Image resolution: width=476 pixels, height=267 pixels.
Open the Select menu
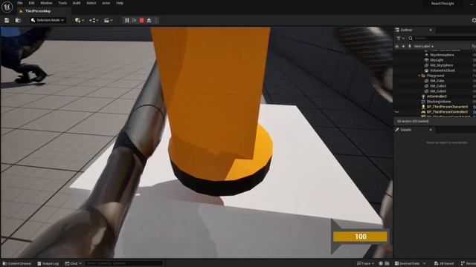pyautogui.click(x=91, y=3)
